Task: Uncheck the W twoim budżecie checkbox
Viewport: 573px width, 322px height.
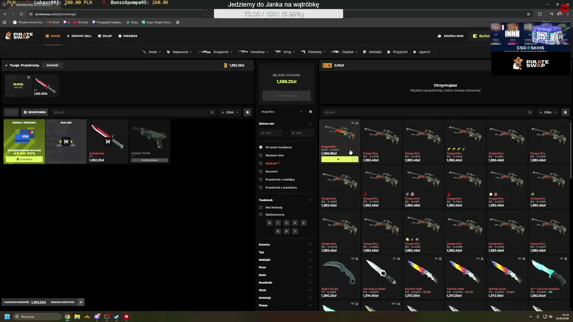Action: pos(261,147)
